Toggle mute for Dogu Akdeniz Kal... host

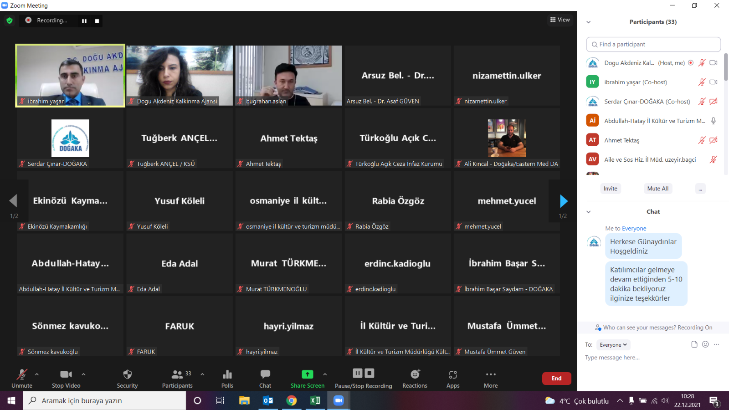point(702,63)
